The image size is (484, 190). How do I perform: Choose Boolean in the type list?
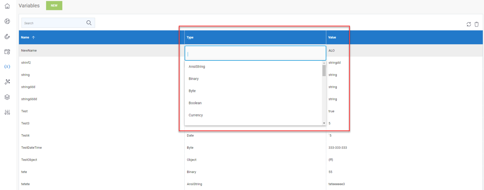point(195,103)
